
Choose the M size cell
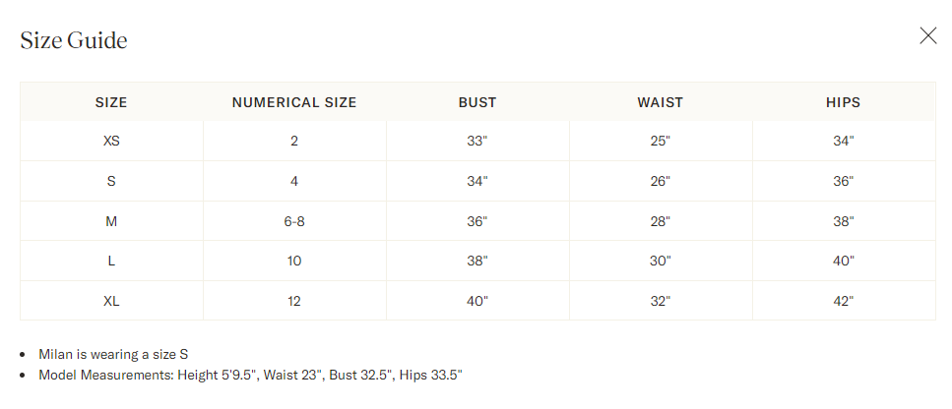(x=111, y=221)
